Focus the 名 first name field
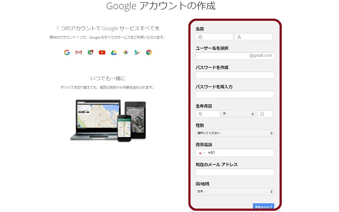This screenshot has height=212, width=339. [x=253, y=37]
